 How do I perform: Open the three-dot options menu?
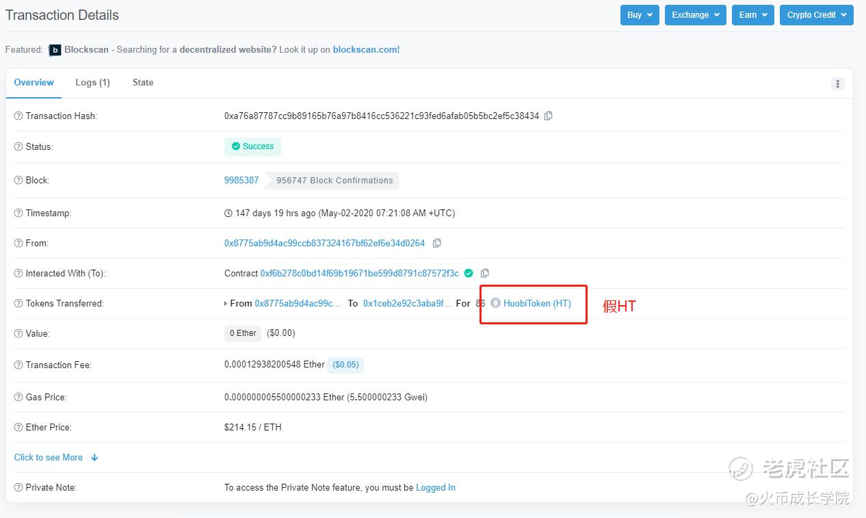837,83
